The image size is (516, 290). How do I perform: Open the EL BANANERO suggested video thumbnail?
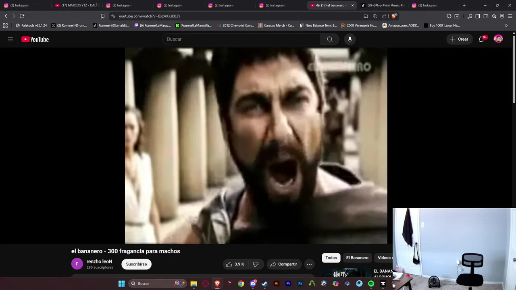[347, 273]
